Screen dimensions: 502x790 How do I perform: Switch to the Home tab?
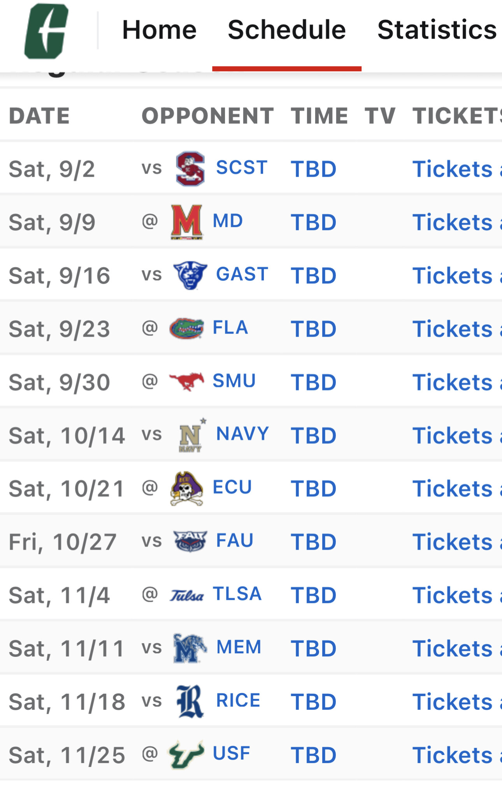[159, 30]
